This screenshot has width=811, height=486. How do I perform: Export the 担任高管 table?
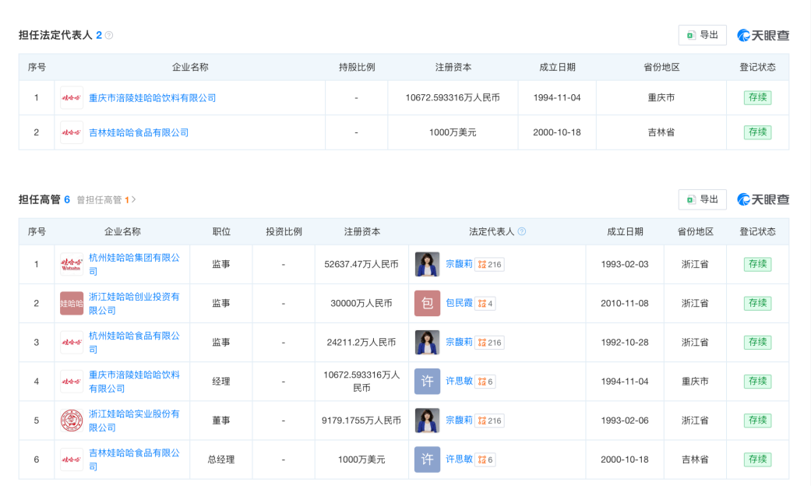(703, 199)
